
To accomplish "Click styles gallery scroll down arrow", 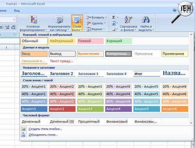I will (x=191, y=123).
